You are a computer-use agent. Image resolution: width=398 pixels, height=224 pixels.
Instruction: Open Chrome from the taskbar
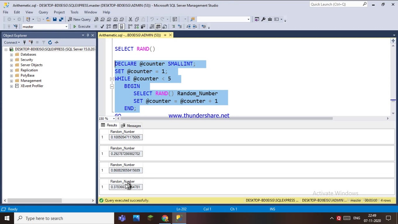(x=165, y=218)
